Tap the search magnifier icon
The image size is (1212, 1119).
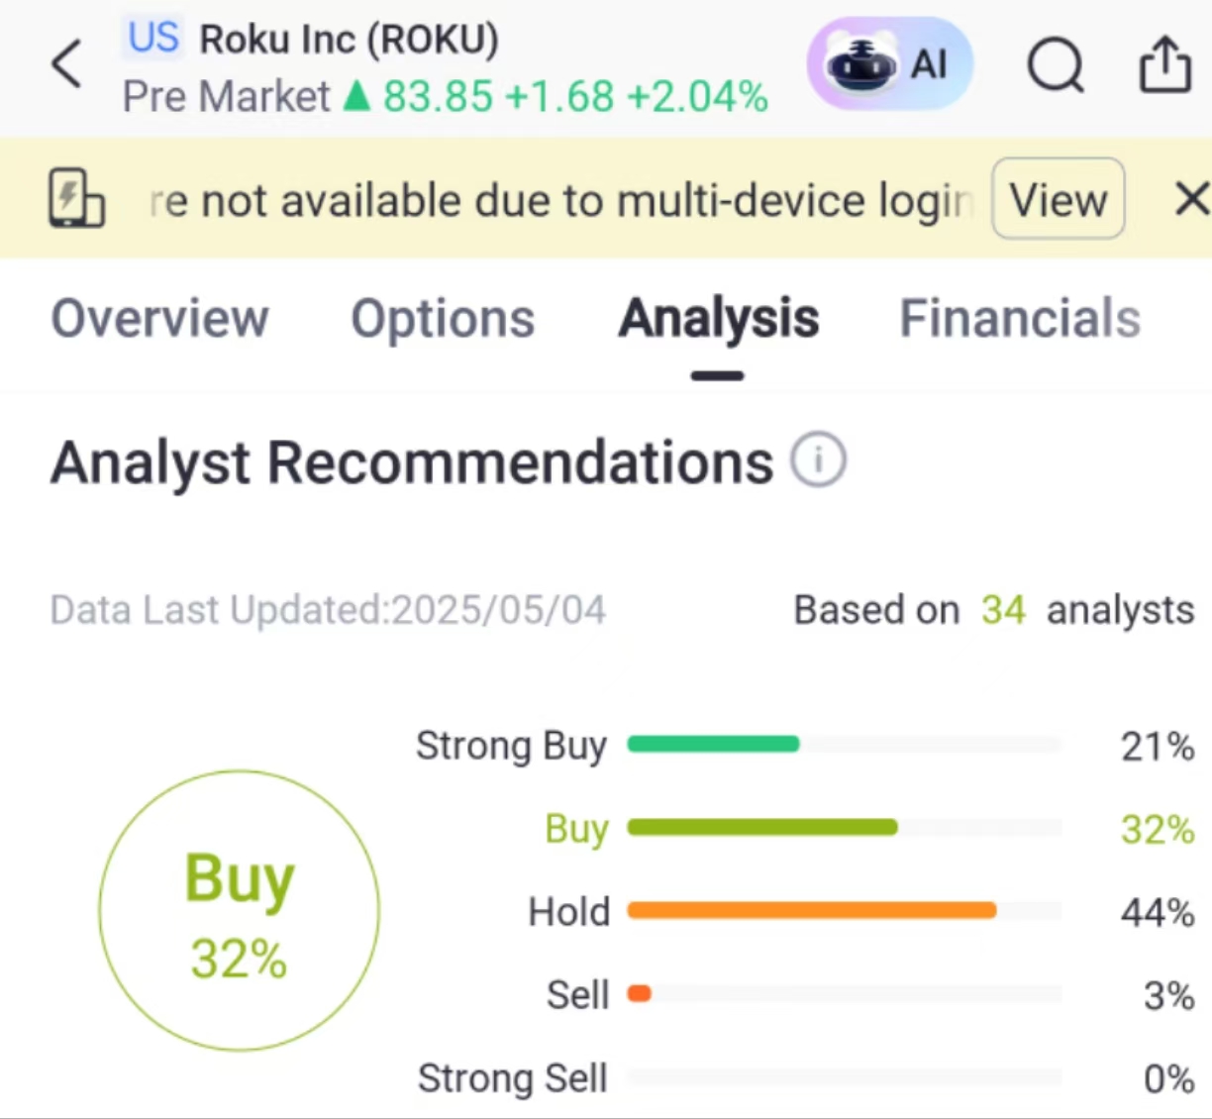click(1056, 66)
